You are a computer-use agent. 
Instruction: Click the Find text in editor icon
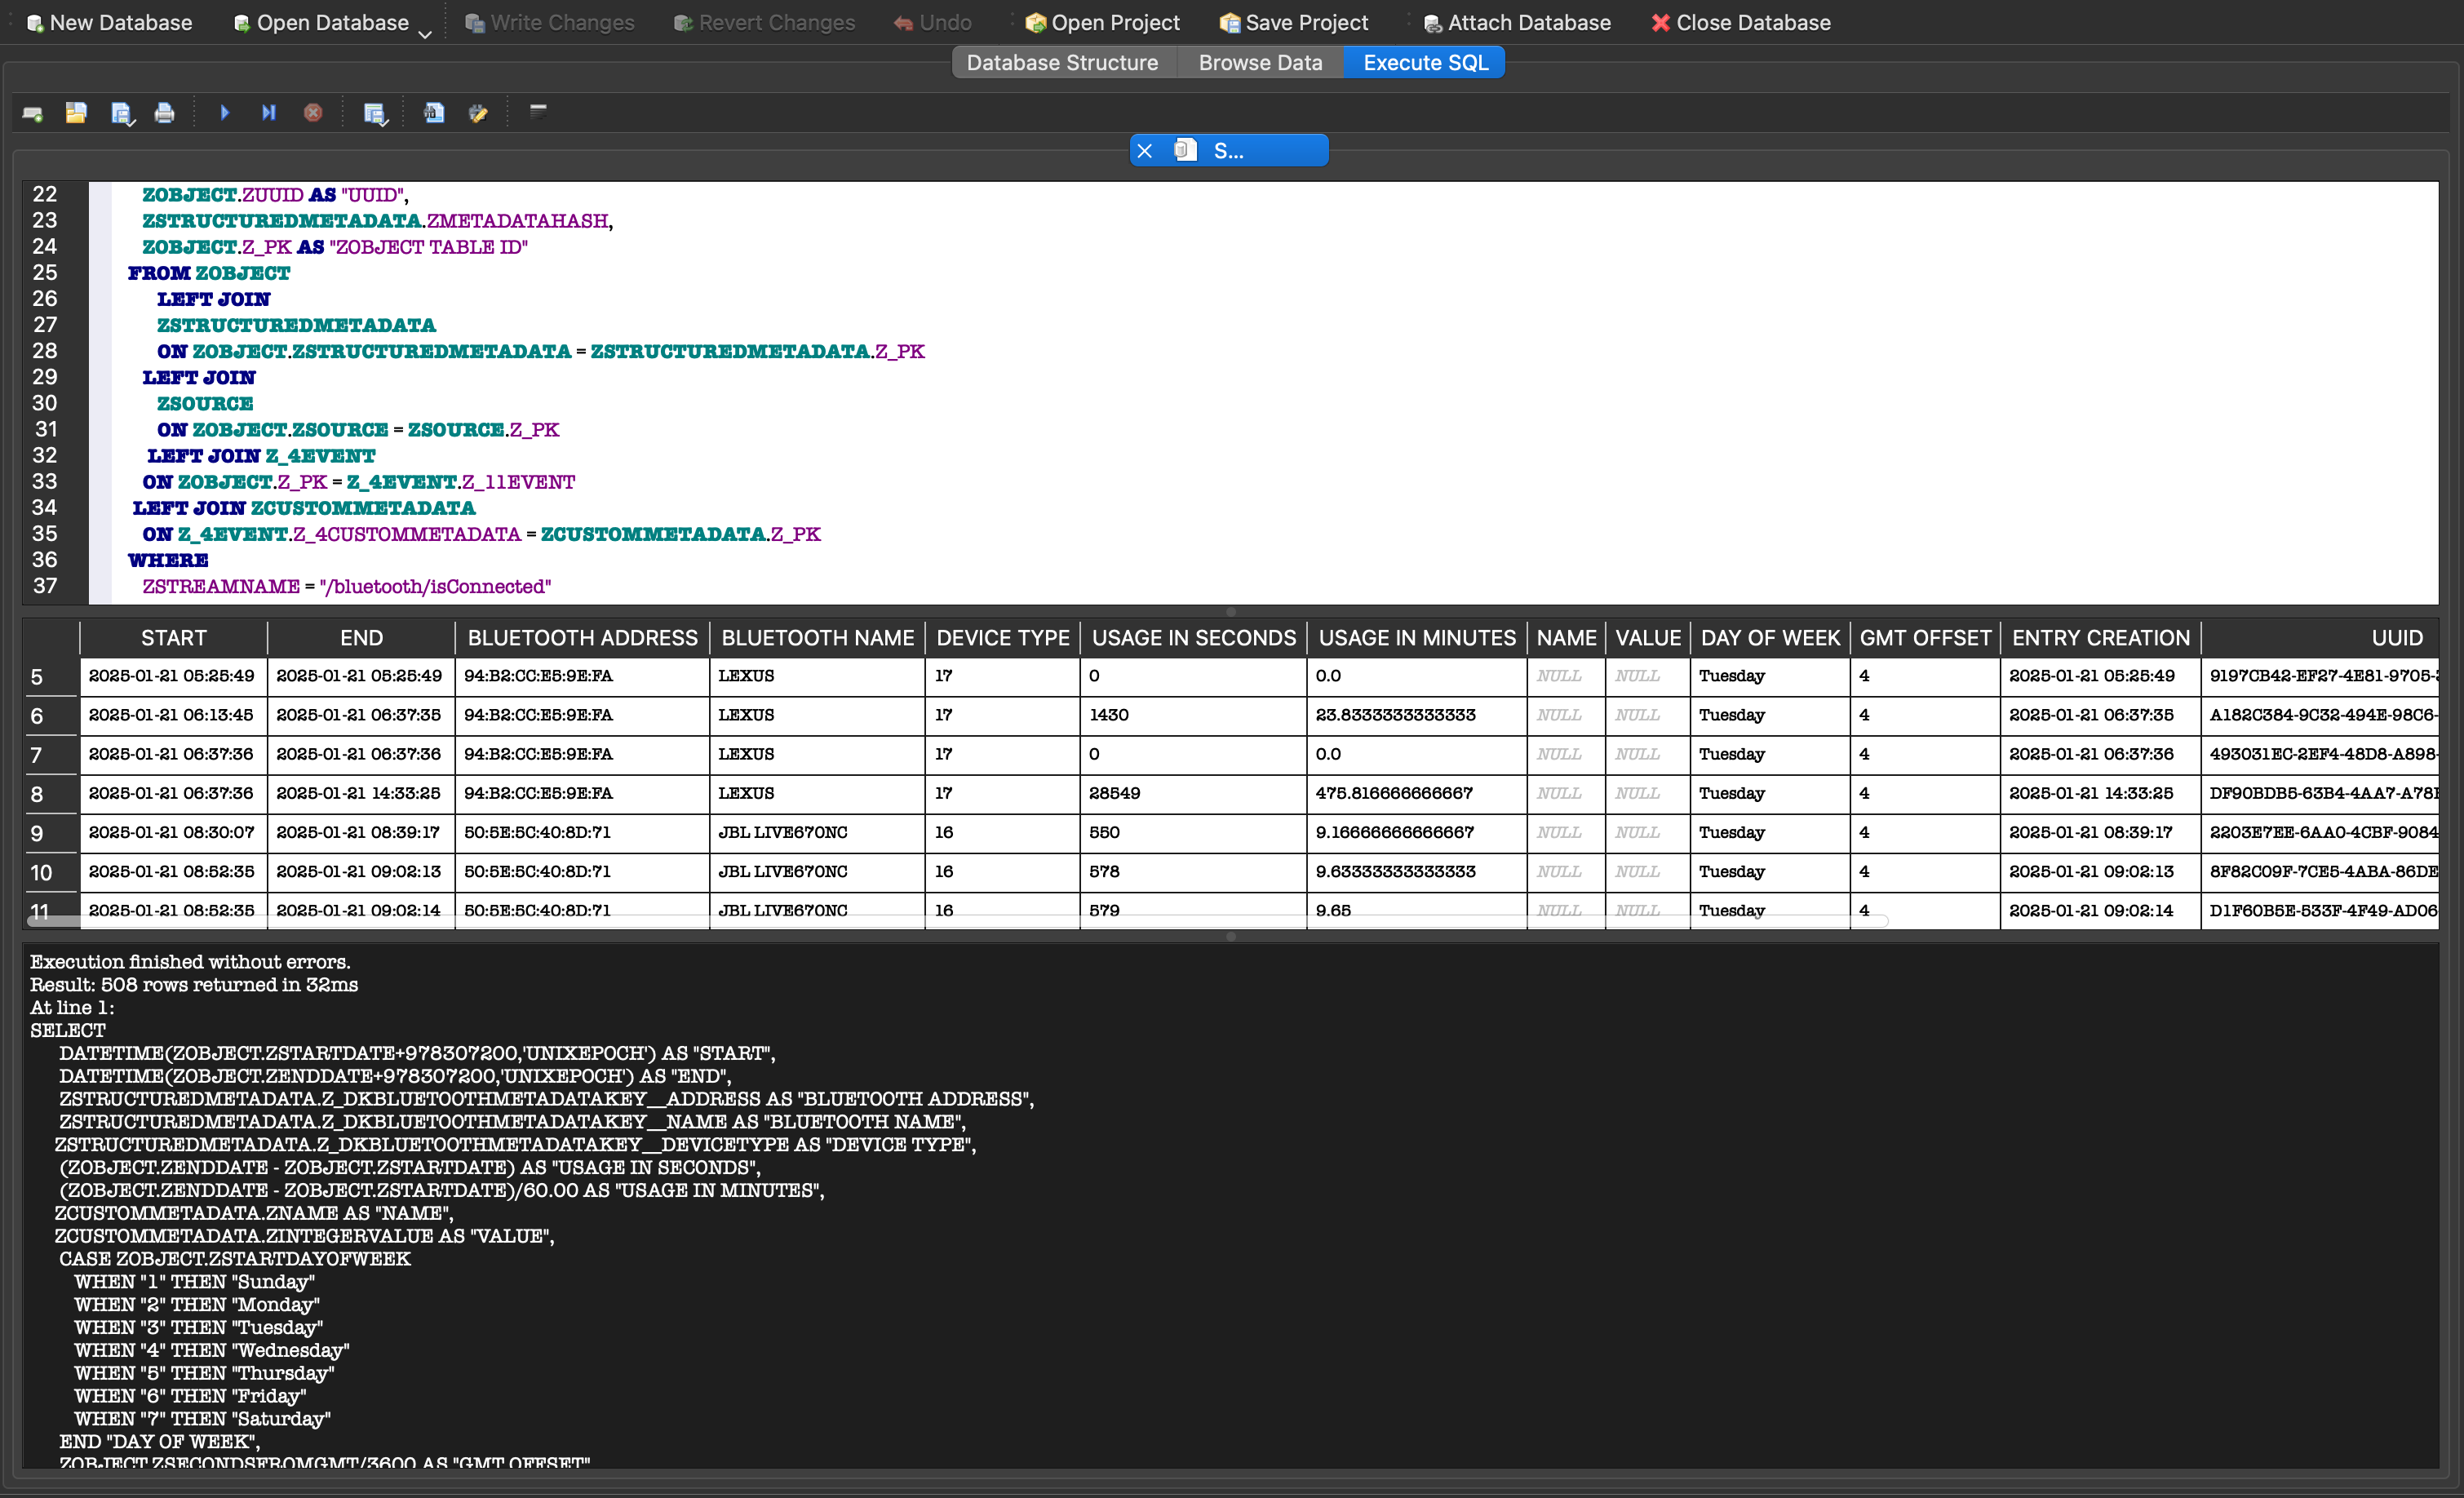pos(434,113)
